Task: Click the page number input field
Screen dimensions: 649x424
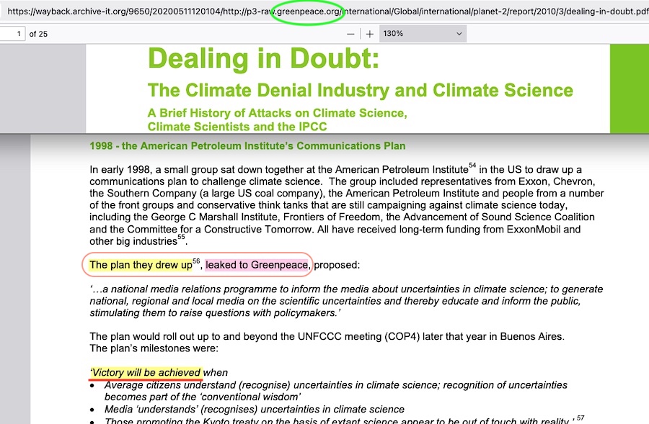Action: (12, 34)
